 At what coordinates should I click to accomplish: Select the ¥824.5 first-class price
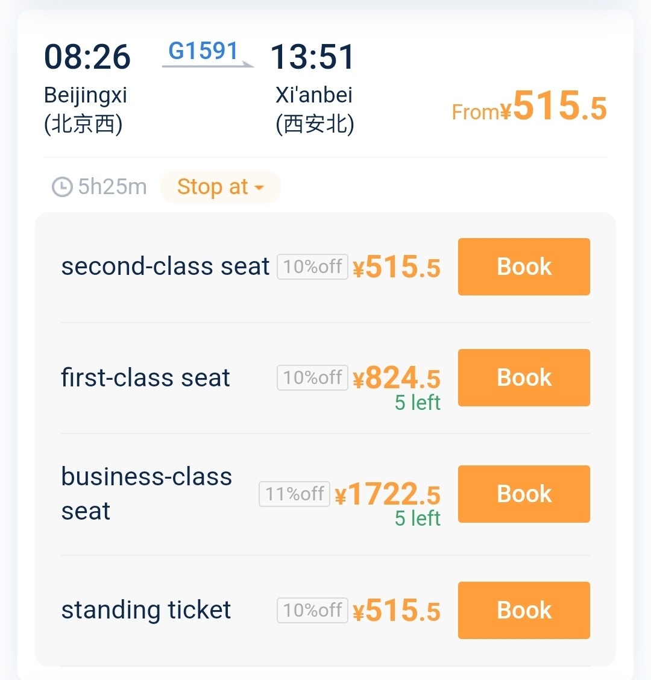click(397, 378)
